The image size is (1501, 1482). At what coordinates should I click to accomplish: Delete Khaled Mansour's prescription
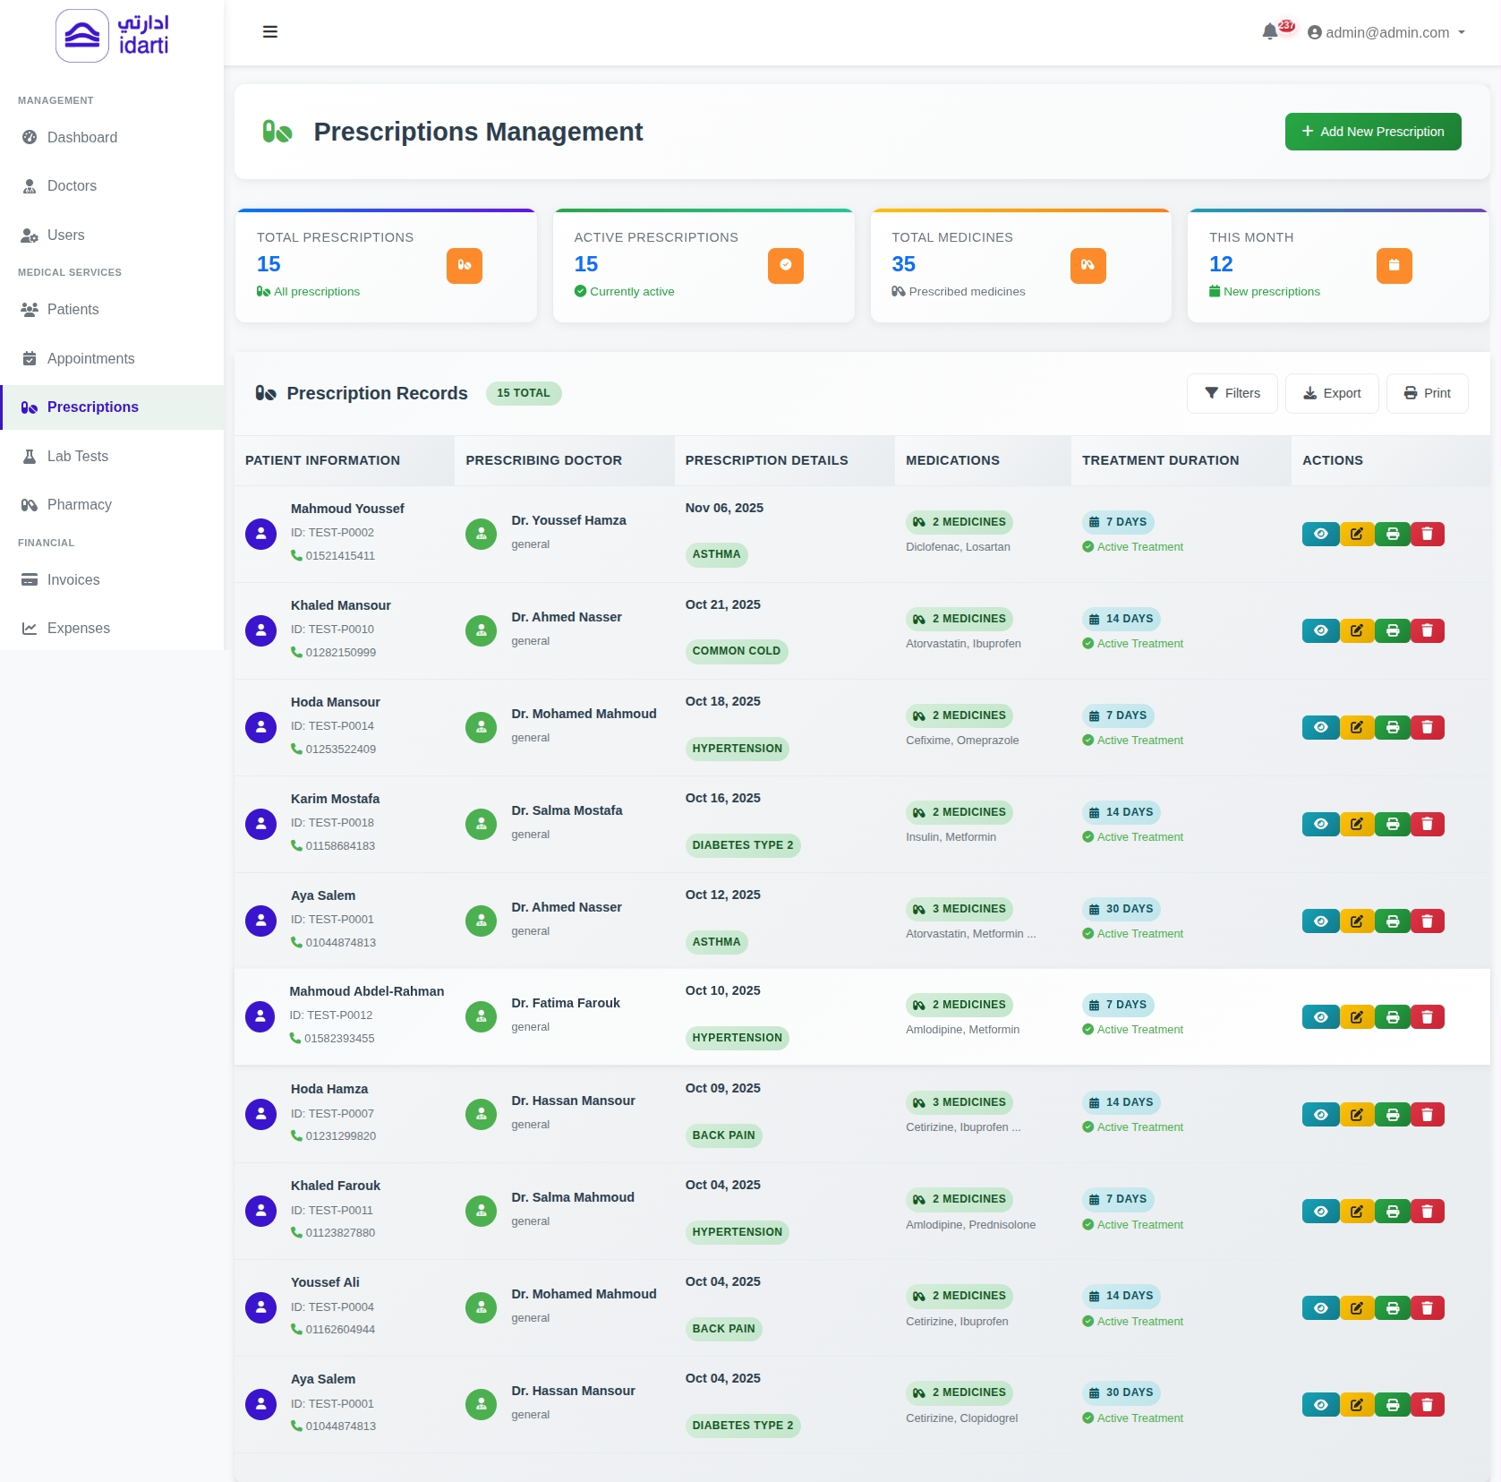click(1427, 630)
